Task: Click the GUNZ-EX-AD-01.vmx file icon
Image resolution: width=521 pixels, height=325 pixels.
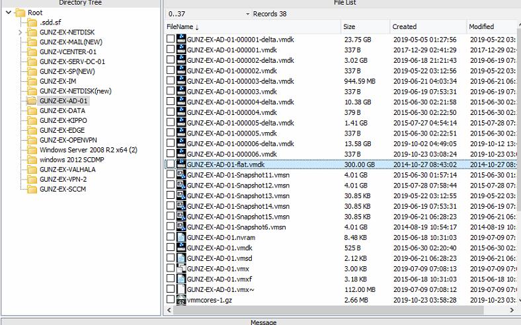Action: point(181,269)
